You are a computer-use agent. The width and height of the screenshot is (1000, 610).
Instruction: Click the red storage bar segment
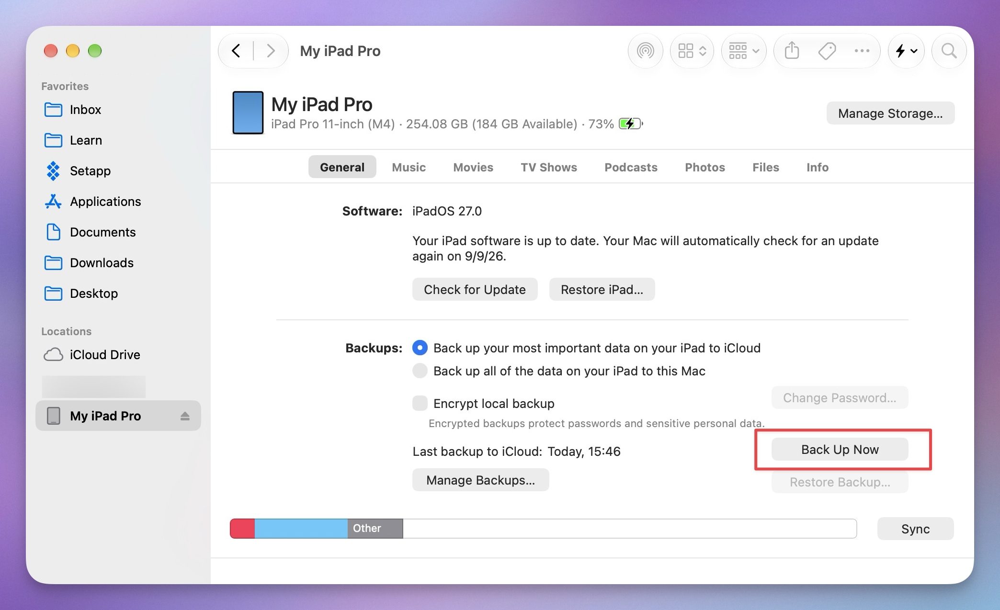click(x=242, y=528)
